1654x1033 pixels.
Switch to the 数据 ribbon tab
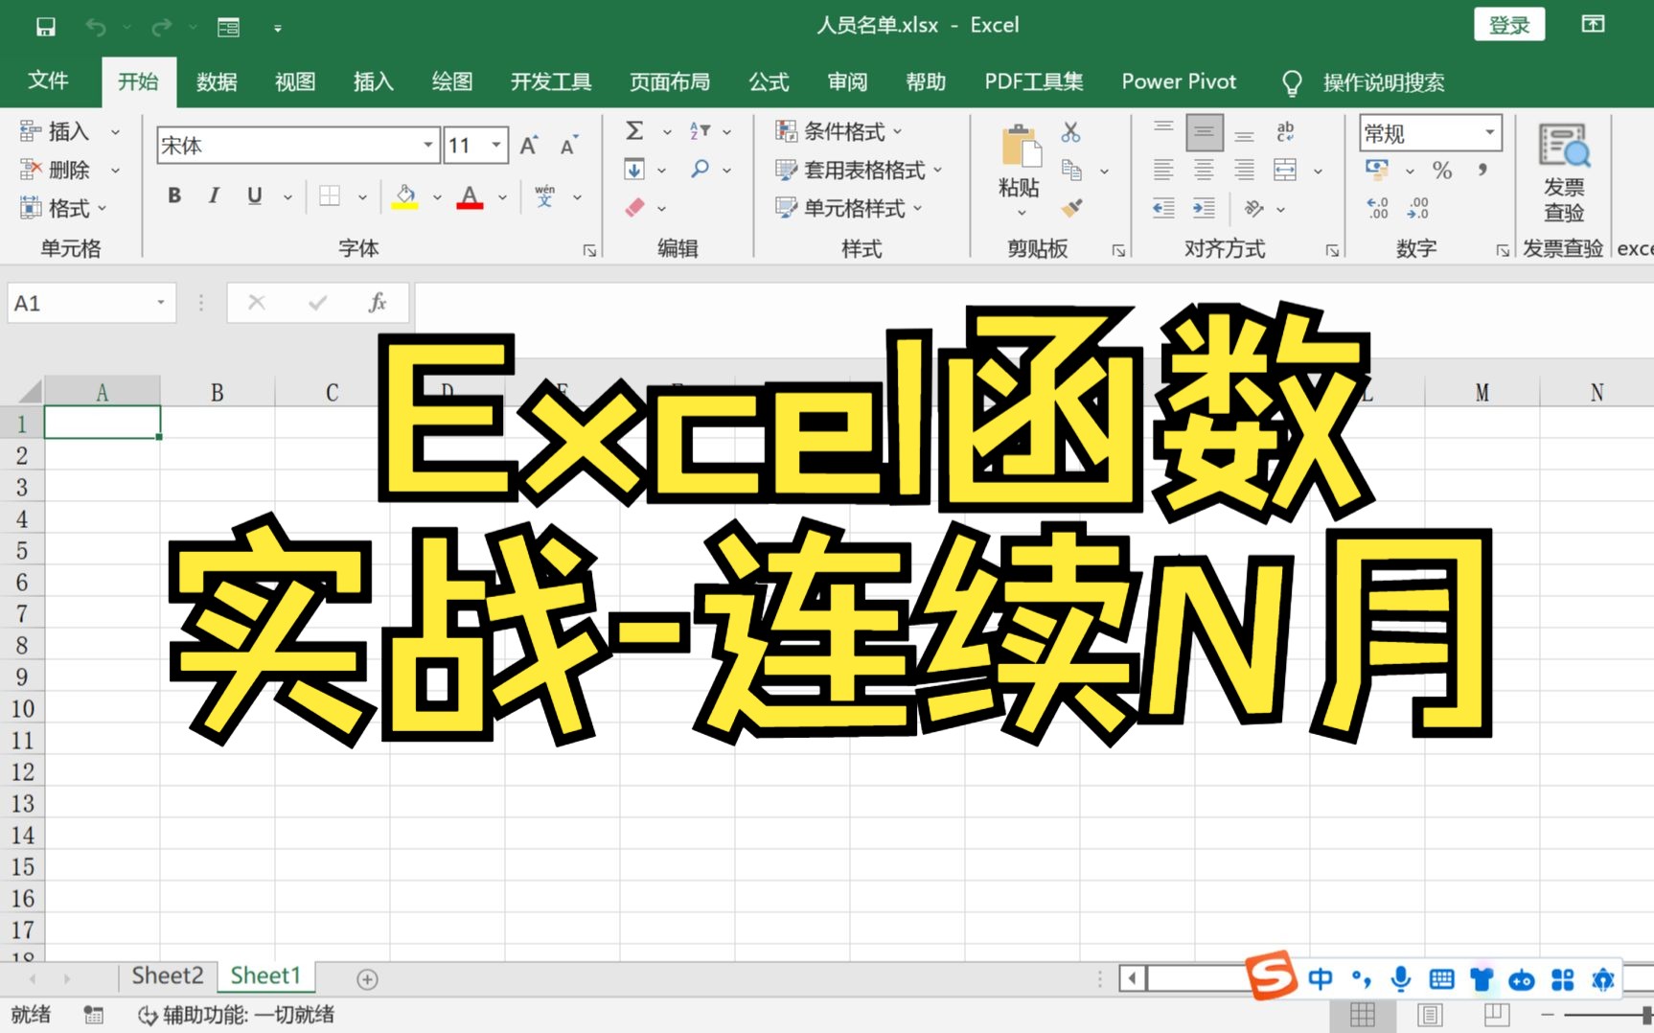pyautogui.click(x=216, y=82)
